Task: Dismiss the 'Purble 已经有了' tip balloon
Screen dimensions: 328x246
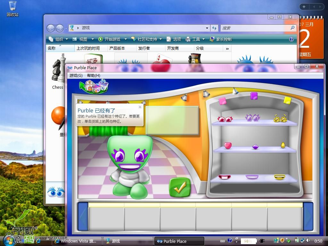Action: (x=140, y=107)
